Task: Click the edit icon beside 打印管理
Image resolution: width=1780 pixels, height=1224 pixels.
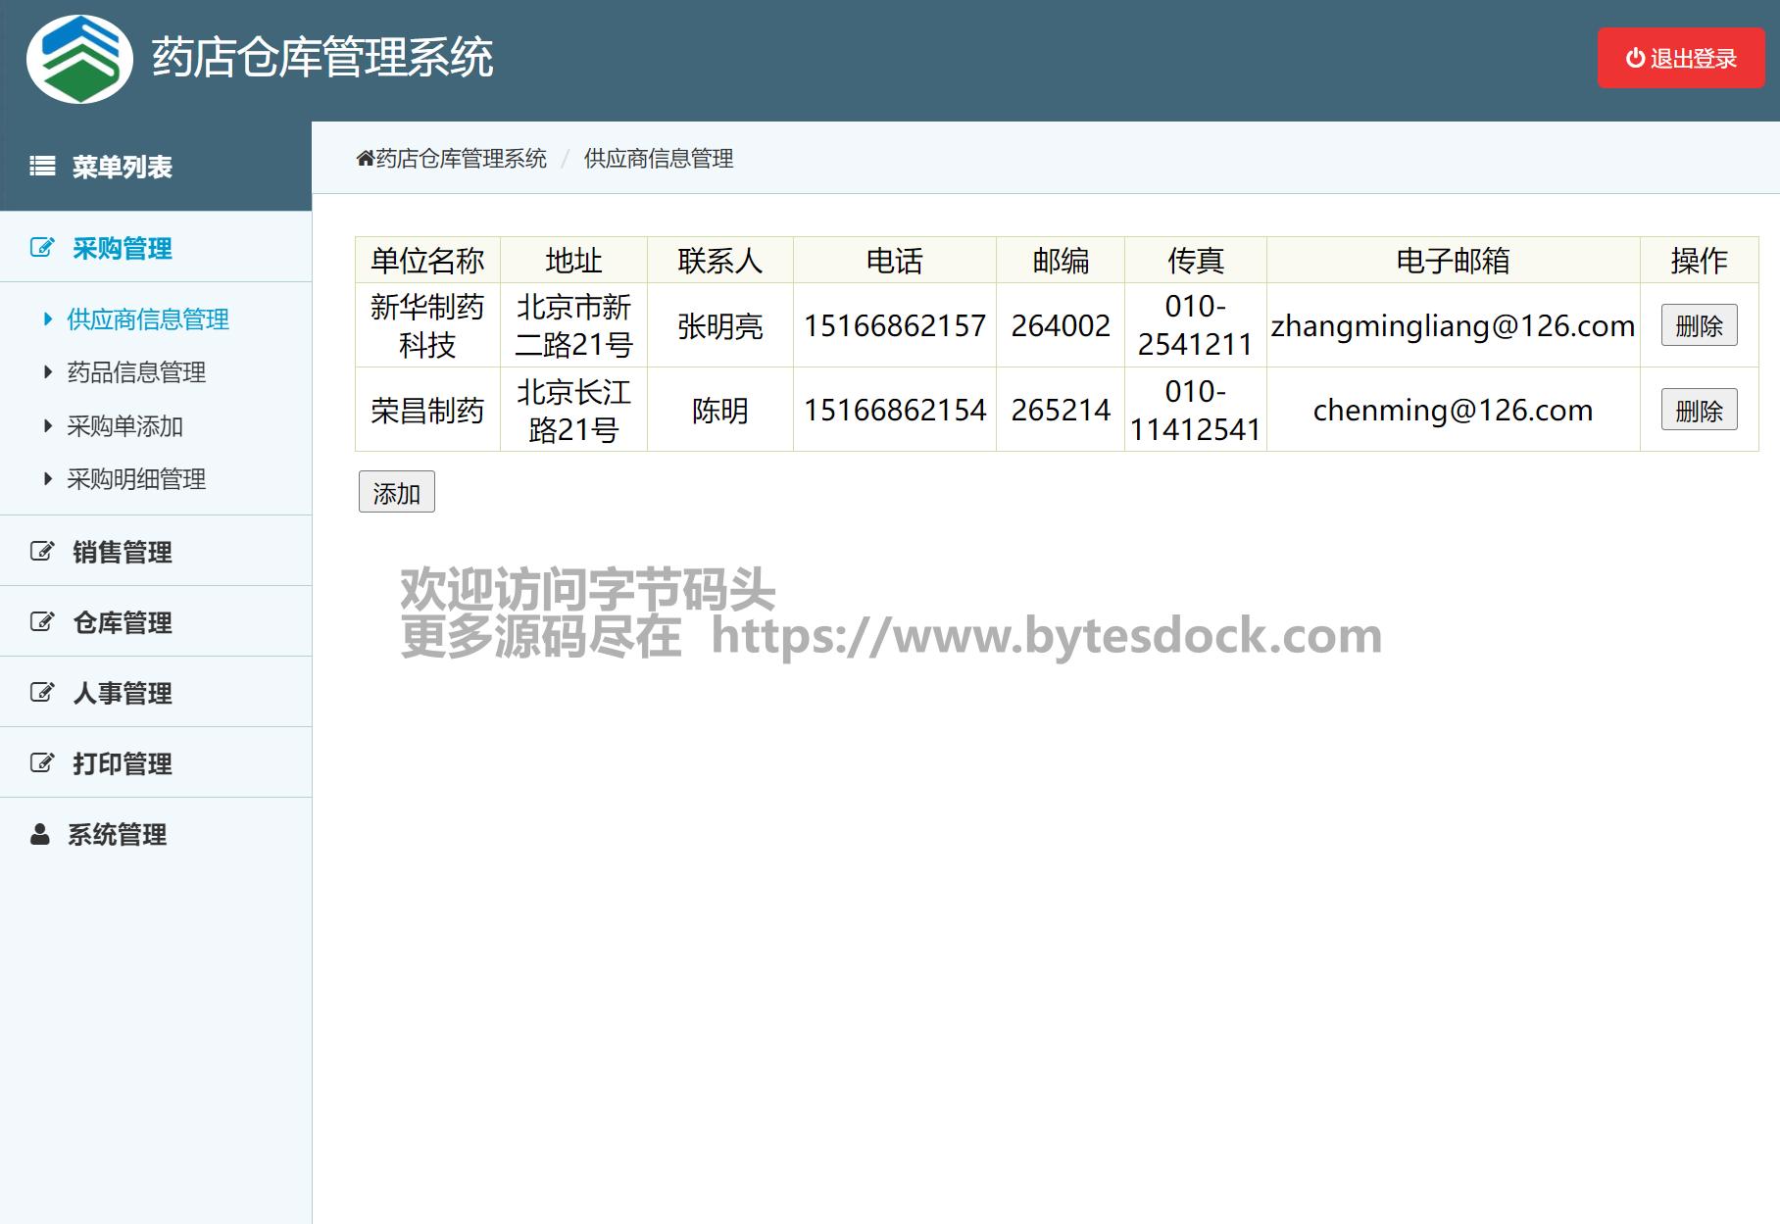Action: [42, 763]
